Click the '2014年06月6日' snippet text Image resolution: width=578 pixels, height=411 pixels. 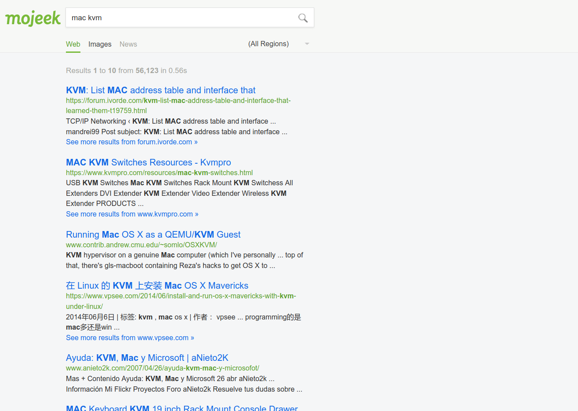click(x=183, y=322)
